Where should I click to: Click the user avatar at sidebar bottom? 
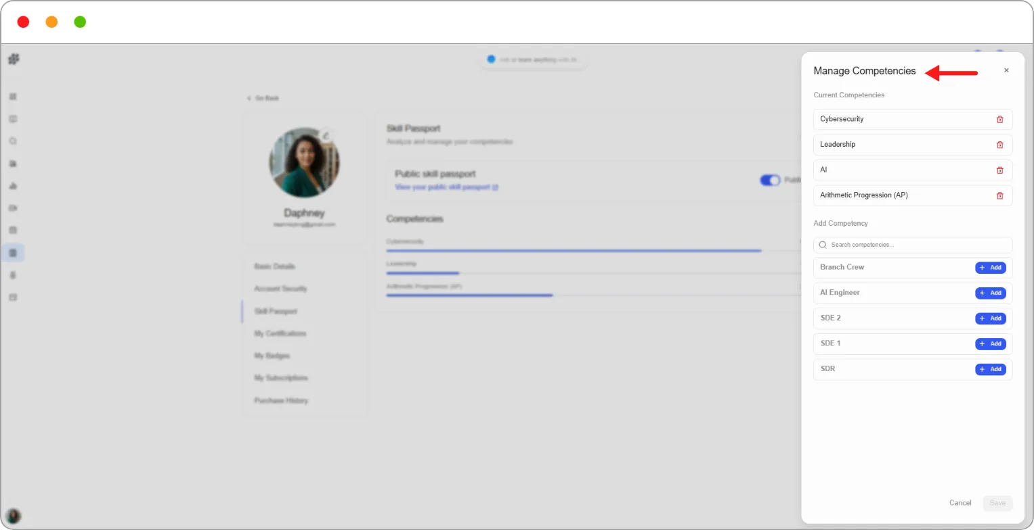14,517
